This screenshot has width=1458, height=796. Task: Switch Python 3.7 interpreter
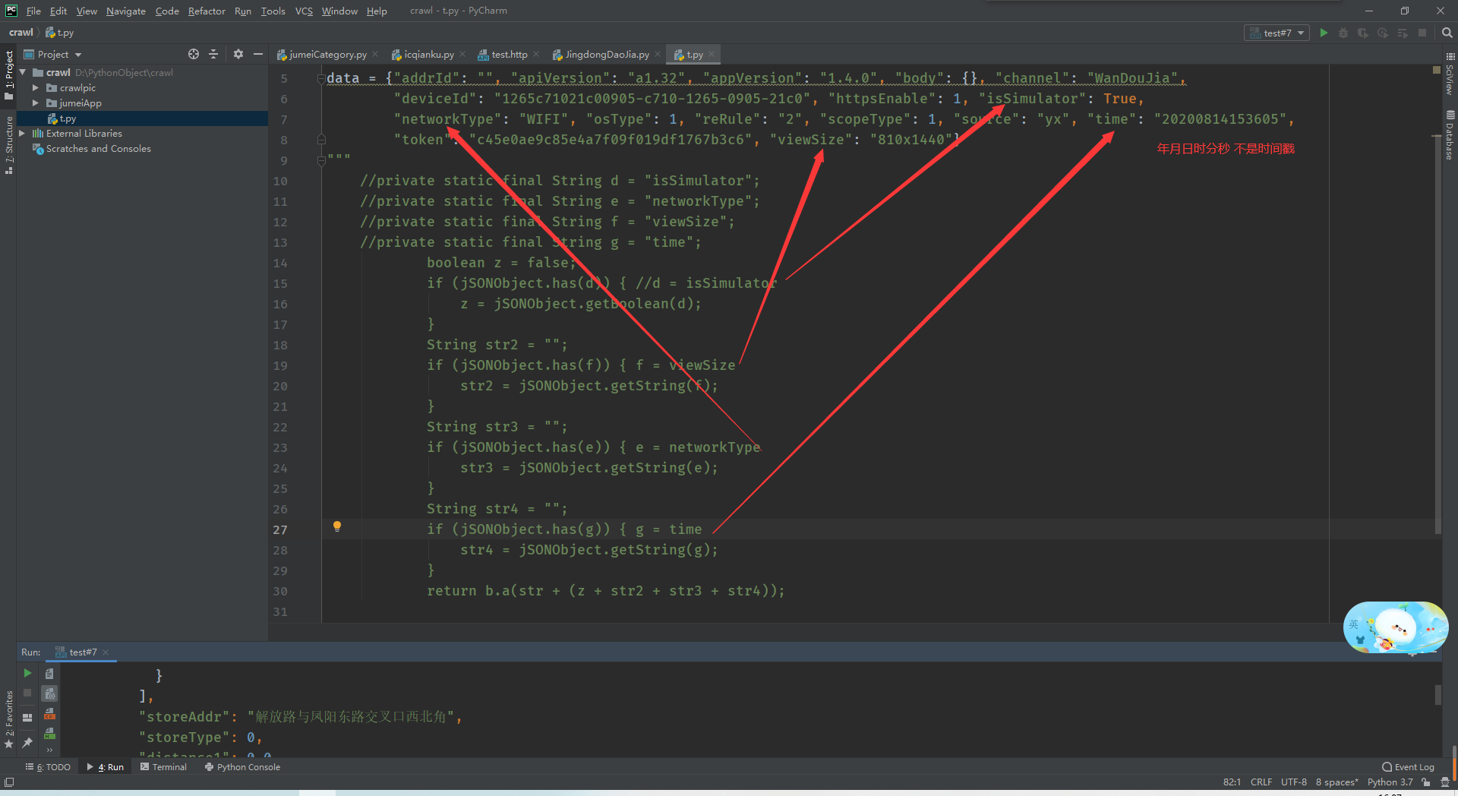[1390, 782]
